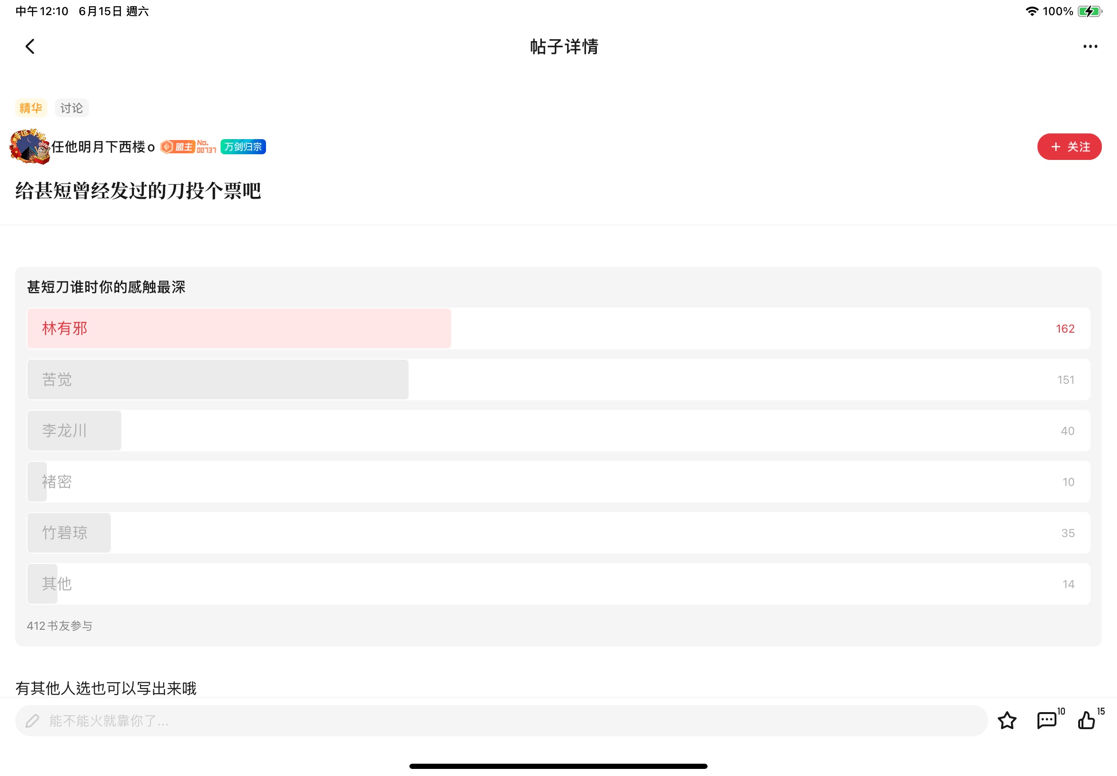This screenshot has height=776, width=1117.
Task: Like the post with thumbs-up icon
Action: tap(1086, 721)
